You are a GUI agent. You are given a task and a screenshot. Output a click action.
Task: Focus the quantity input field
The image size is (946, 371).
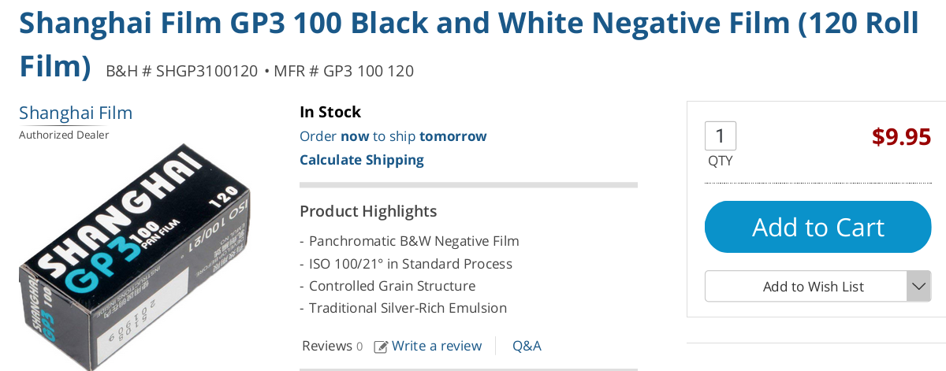pos(720,136)
